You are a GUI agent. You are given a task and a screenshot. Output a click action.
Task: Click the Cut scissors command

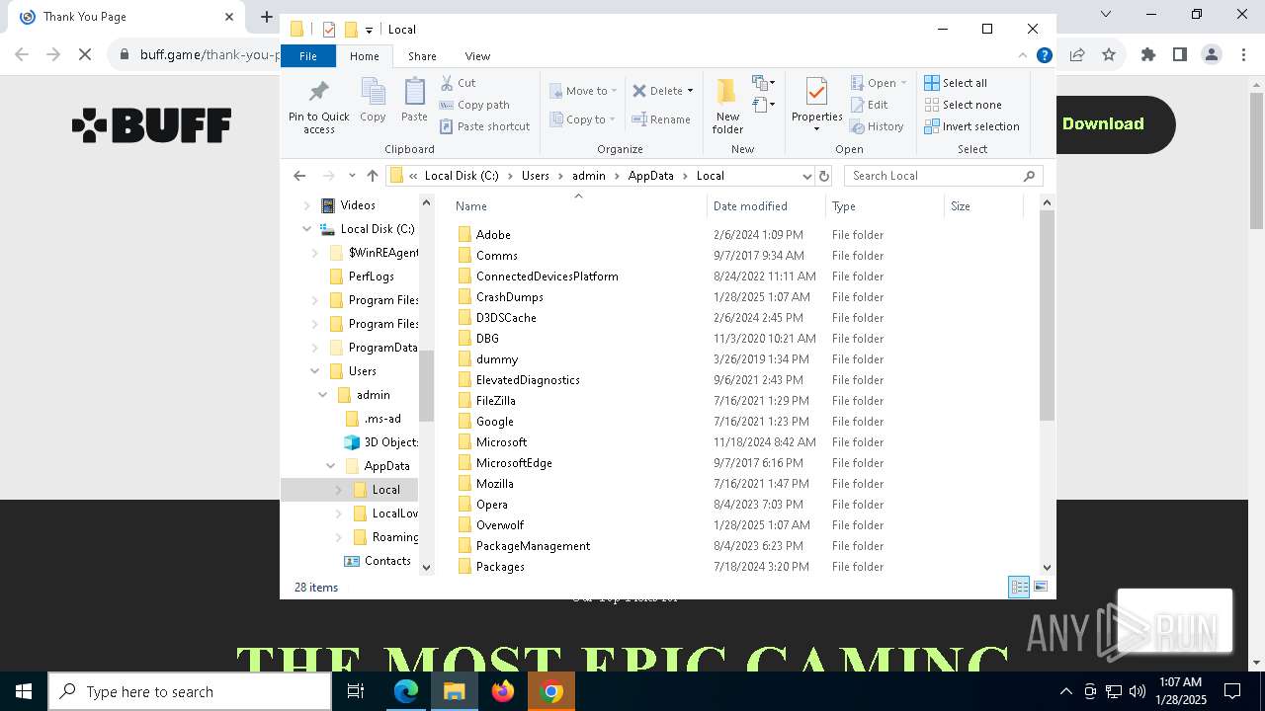[458, 83]
